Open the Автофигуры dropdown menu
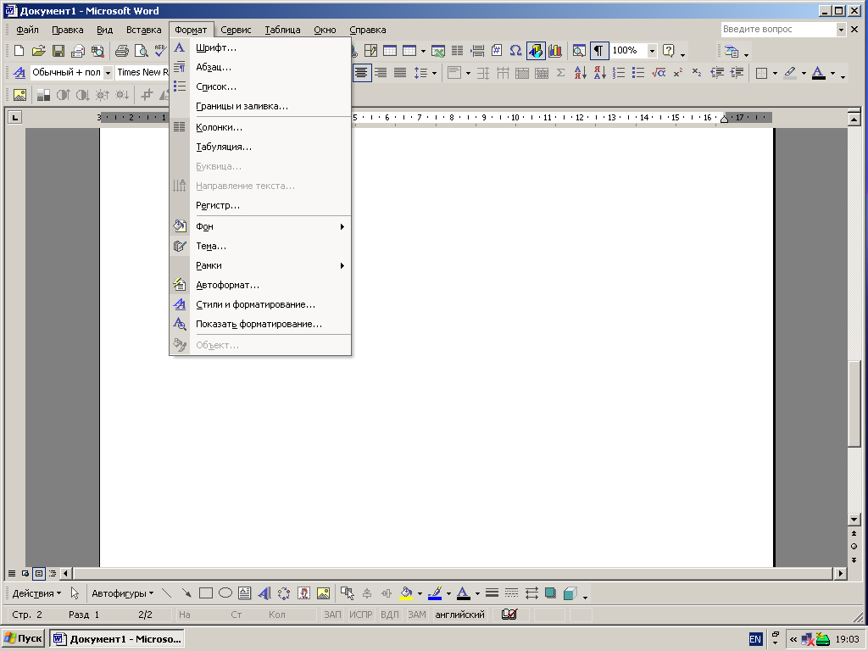The width and height of the screenshot is (868, 651). tap(122, 593)
